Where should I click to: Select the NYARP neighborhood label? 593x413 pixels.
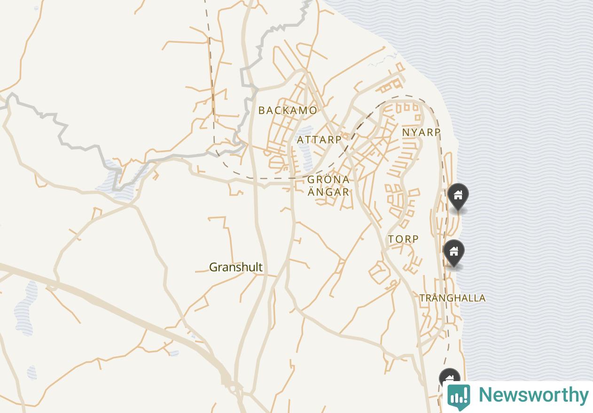point(421,132)
